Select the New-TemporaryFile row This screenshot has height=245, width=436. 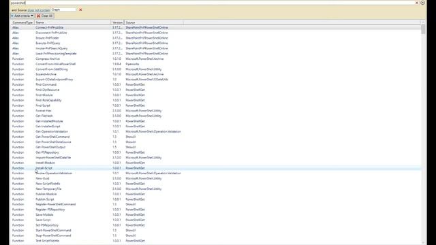(x=216, y=189)
